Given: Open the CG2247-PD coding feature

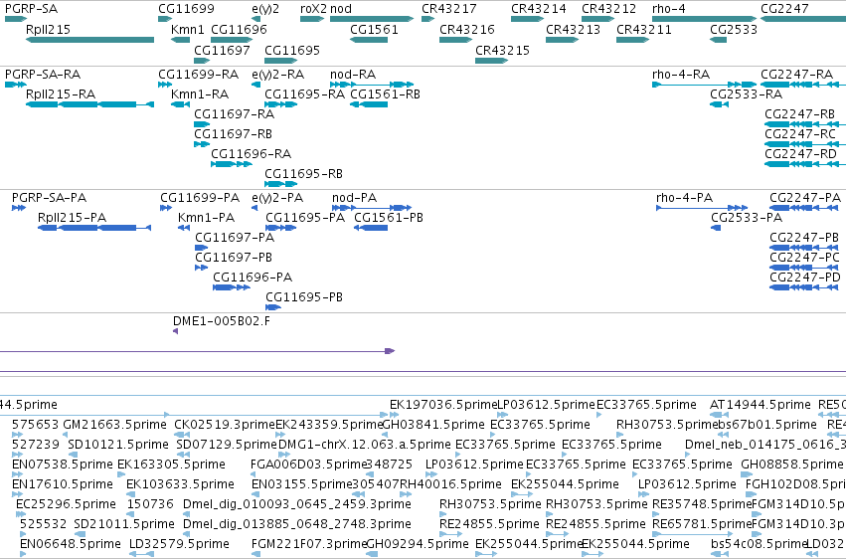Looking at the screenshot, I should 804,287.
